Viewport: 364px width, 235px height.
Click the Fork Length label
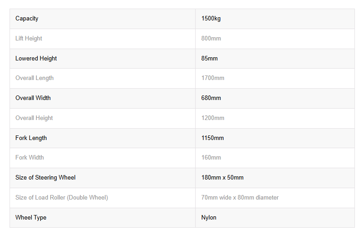[x=31, y=138]
